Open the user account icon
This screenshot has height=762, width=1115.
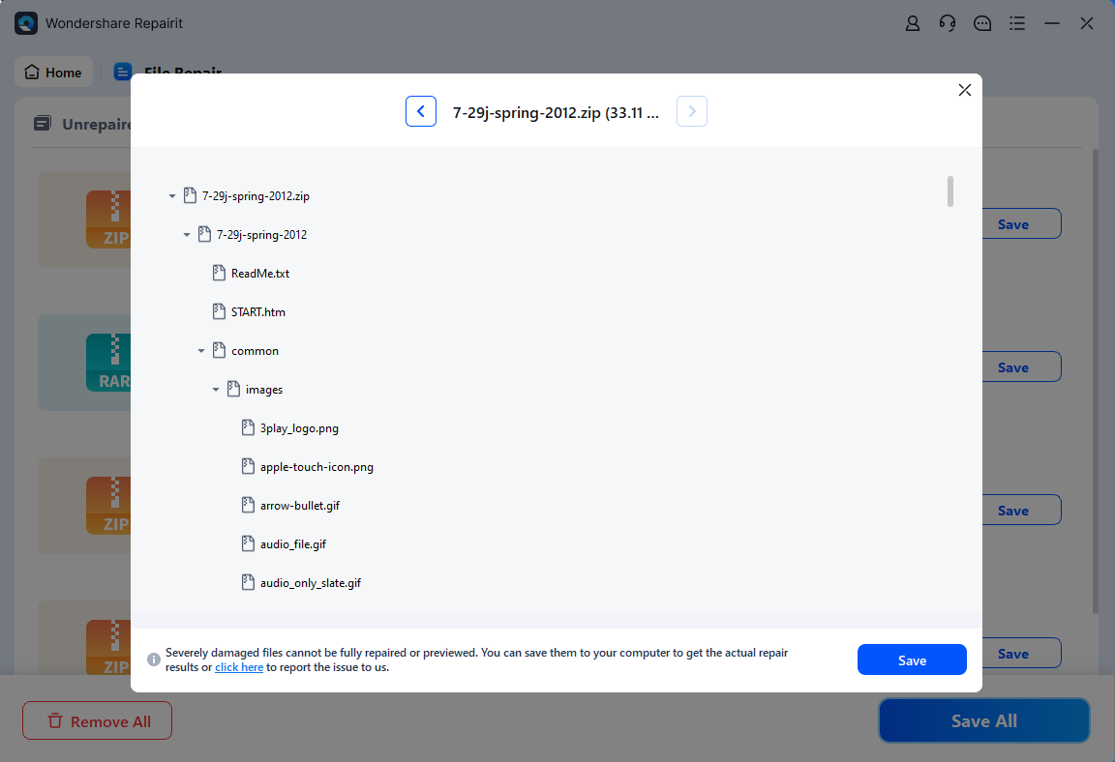pos(913,23)
